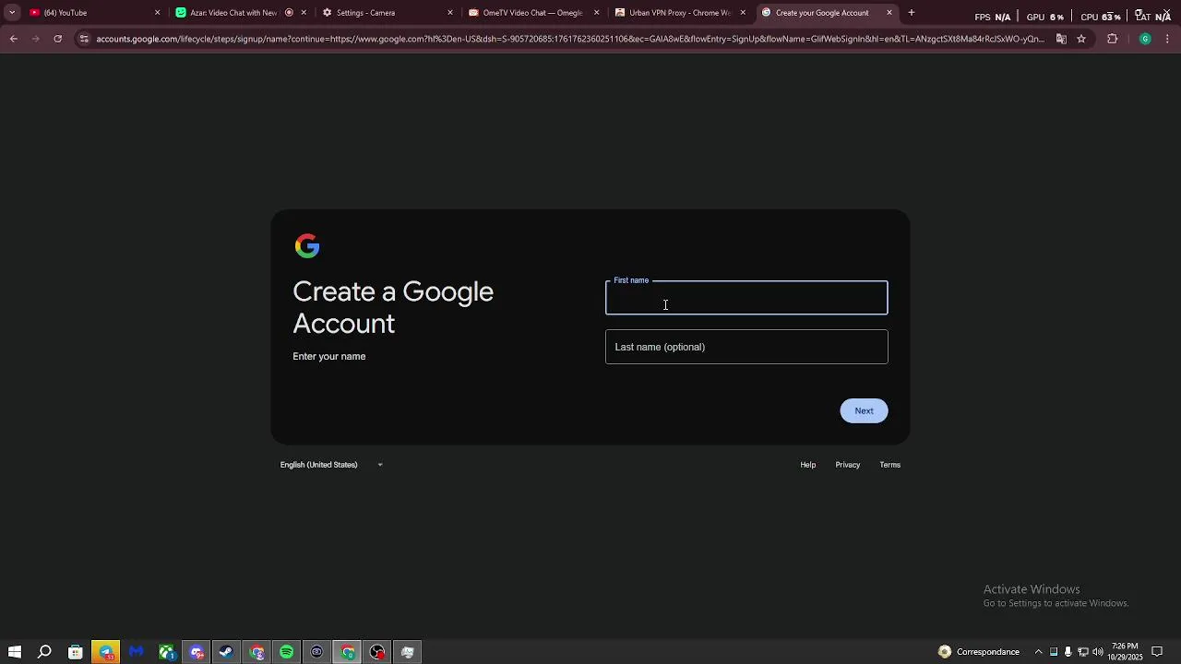Image resolution: width=1181 pixels, height=664 pixels.
Task: Click the Translate this page icon
Action: pyautogui.click(x=1061, y=39)
